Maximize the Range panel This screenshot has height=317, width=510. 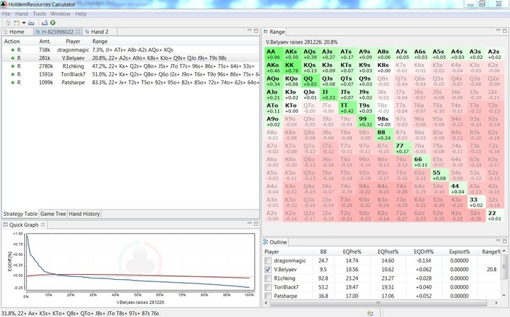click(505, 31)
